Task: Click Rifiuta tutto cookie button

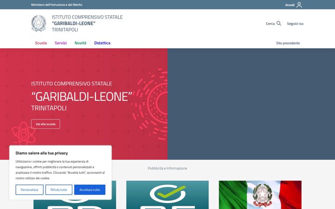Action: pos(59,190)
